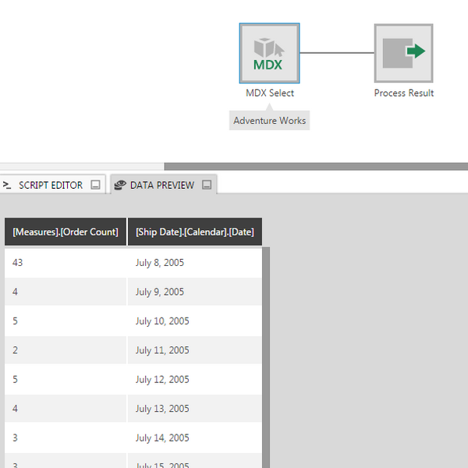This screenshot has width=468, height=468.
Task: Pop out the Data Preview panel
Action: [207, 186]
